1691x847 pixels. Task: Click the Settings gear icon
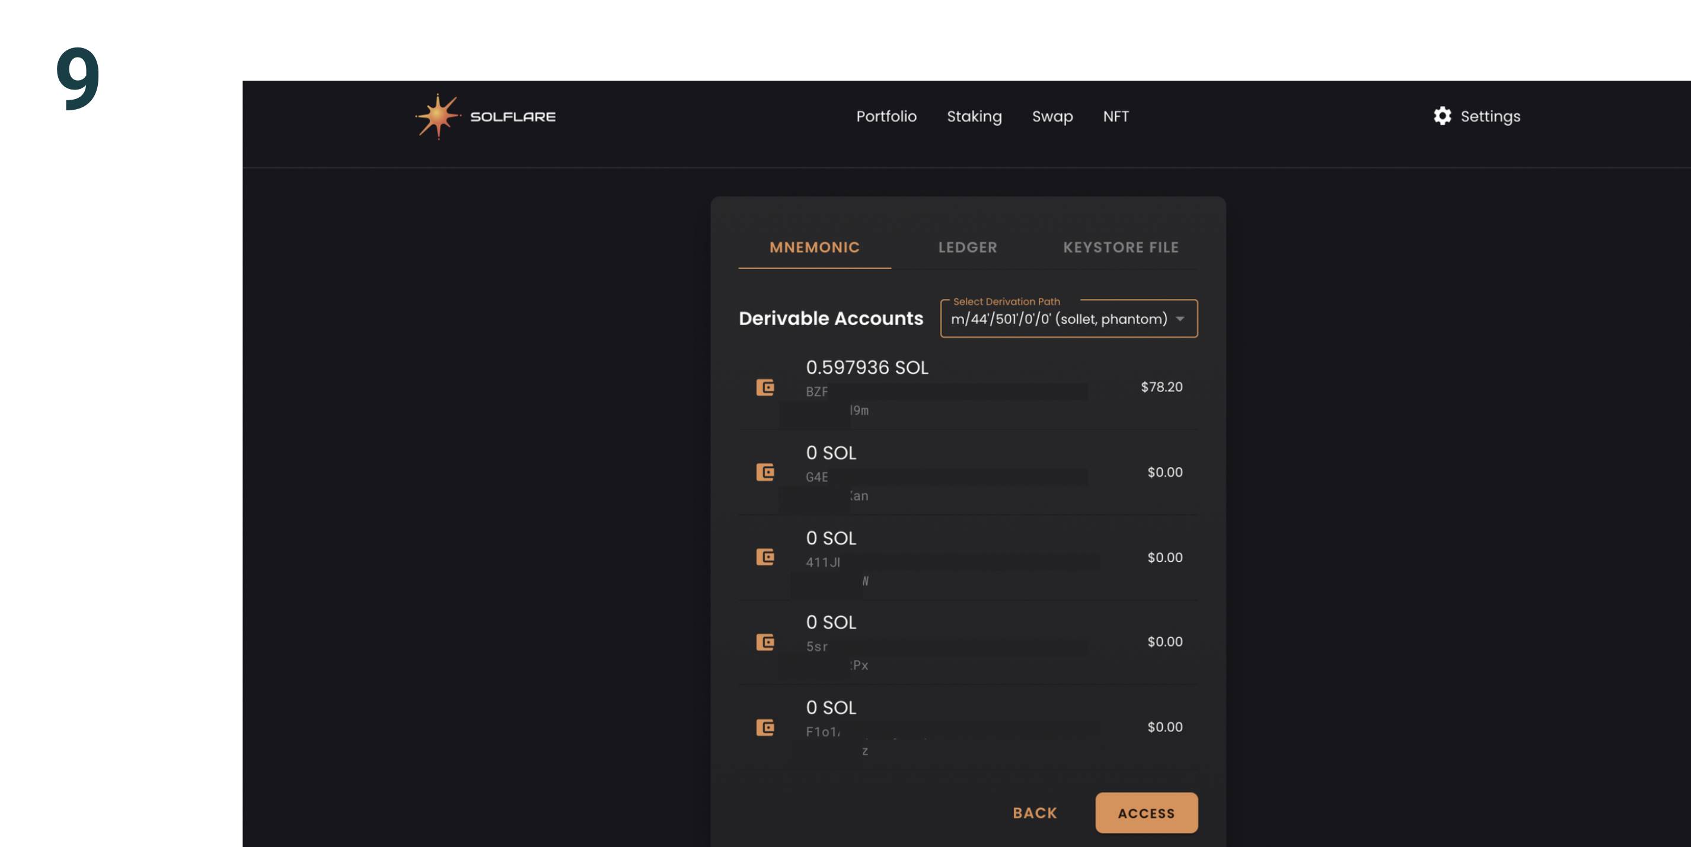pos(1441,116)
